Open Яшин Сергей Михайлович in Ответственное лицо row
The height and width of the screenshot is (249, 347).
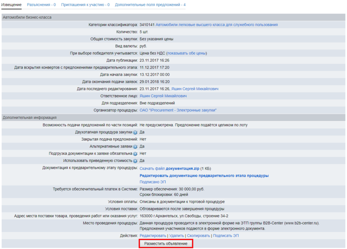tap(163, 96)
